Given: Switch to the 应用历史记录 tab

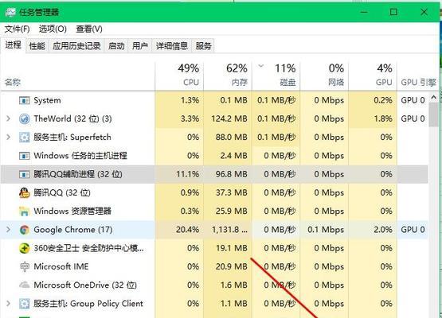Looking at the screenshot, I should (x=76, y=46).
